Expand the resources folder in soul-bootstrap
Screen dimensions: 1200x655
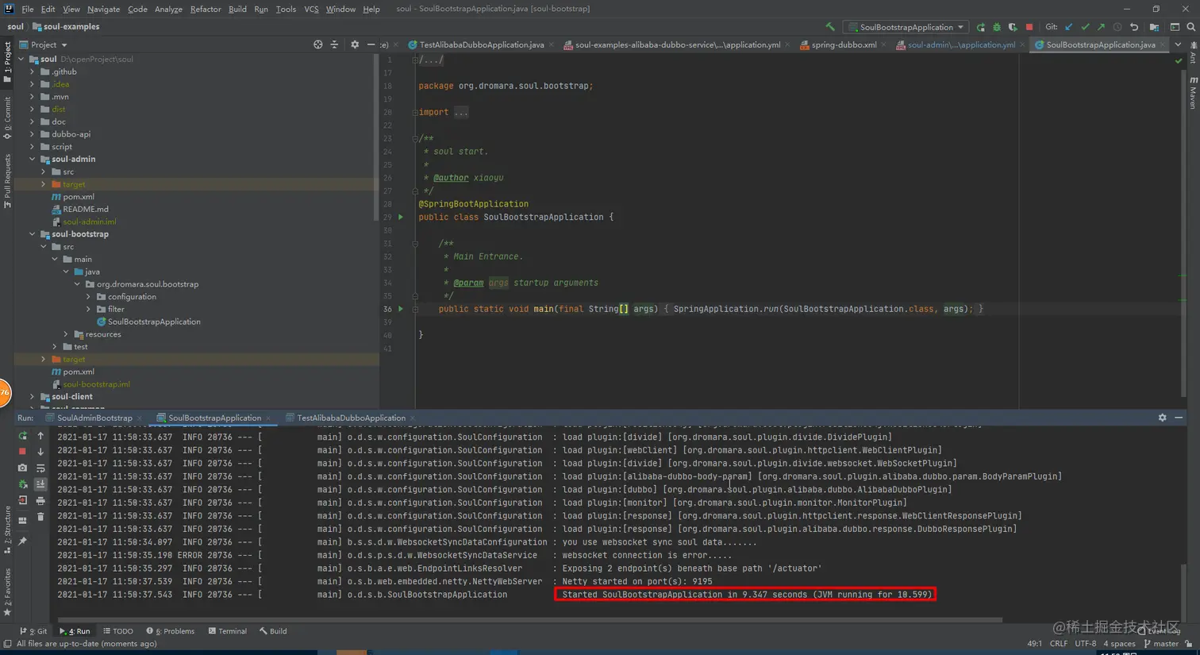click(x=66, y=334)
